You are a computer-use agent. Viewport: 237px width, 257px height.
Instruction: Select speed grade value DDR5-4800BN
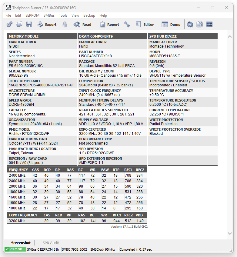21,104
